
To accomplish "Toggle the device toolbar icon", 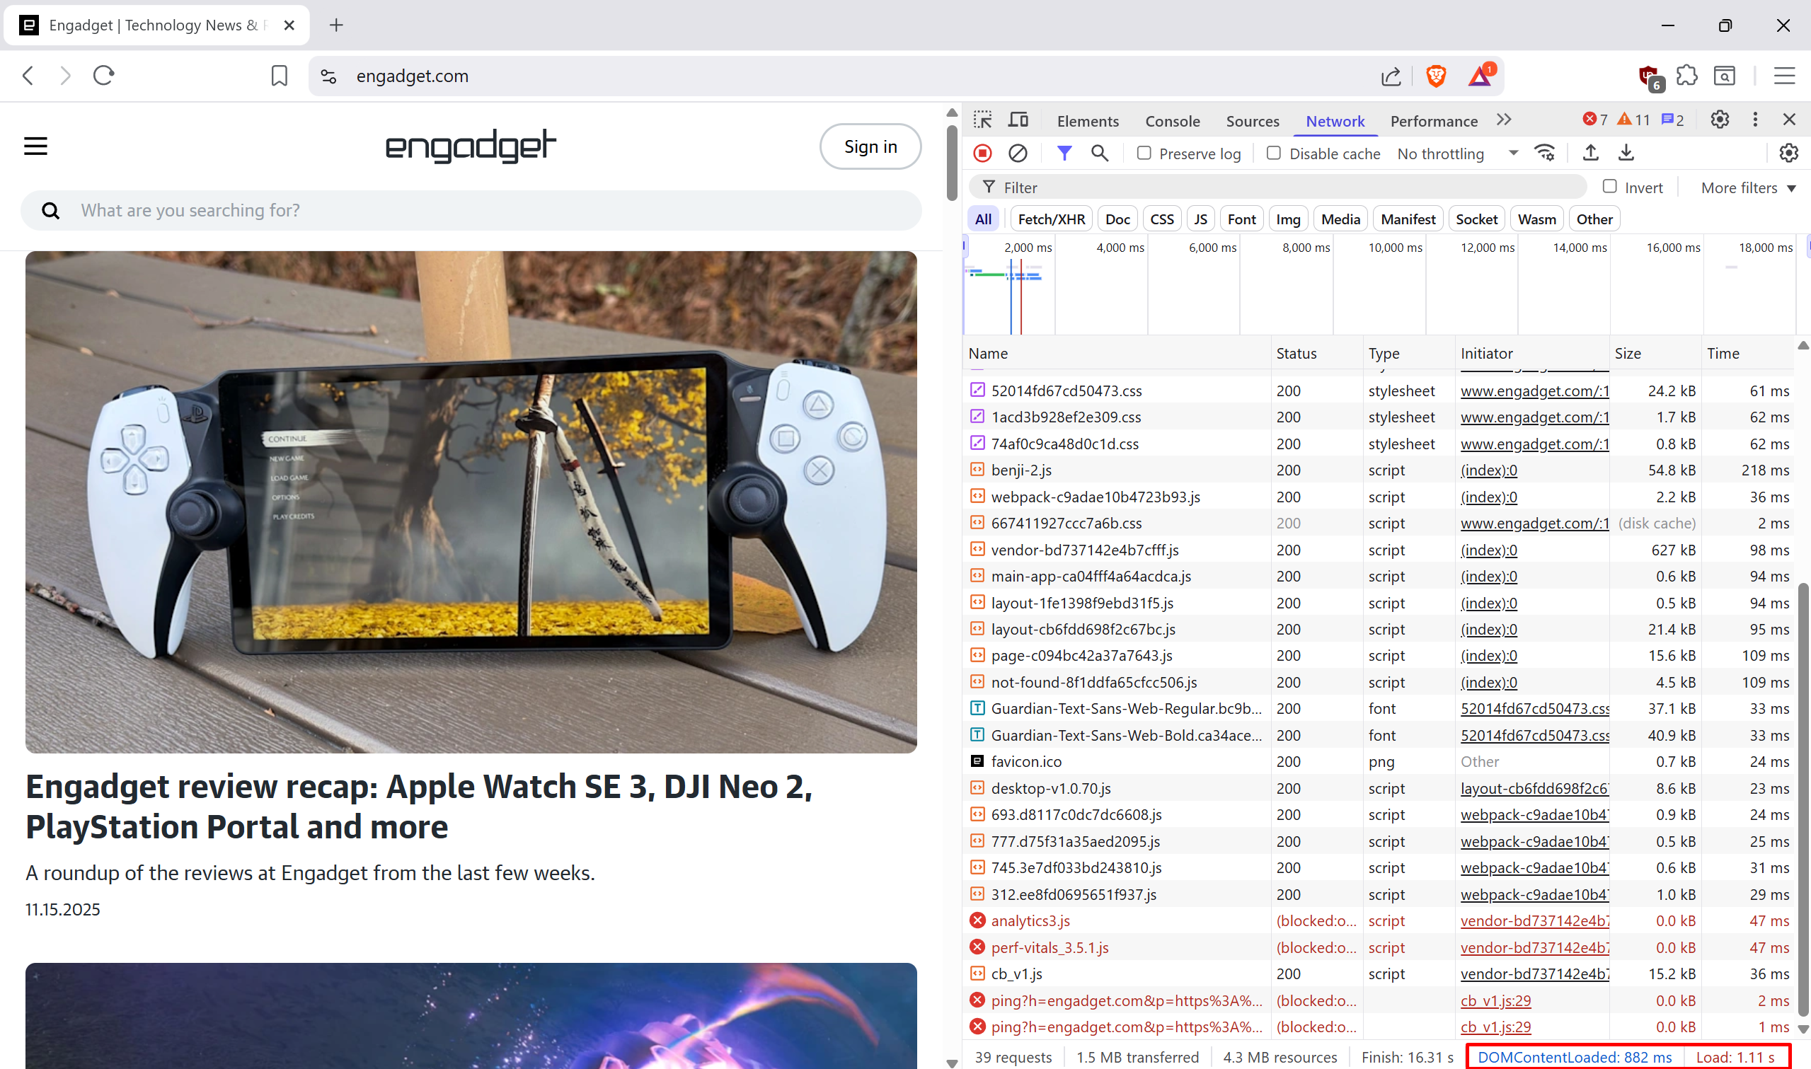I will (x=1018, y=120).
